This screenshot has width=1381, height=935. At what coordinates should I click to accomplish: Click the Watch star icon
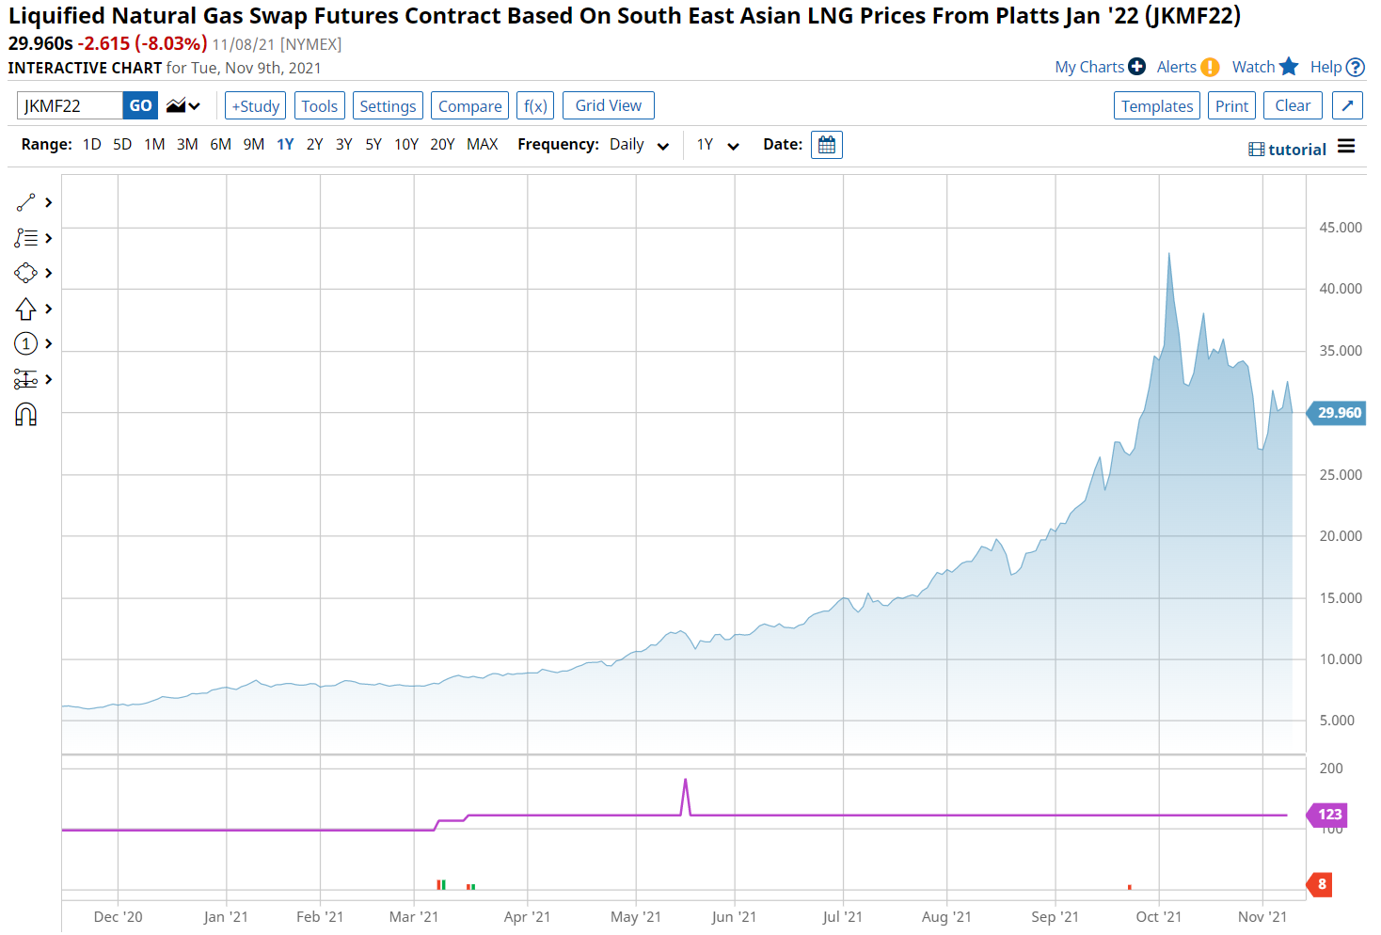[1289, 67]
